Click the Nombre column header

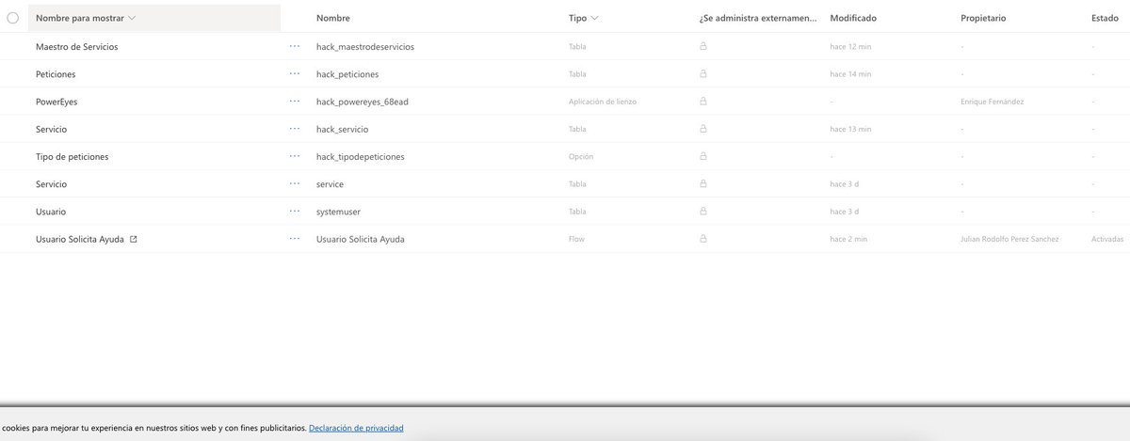pos(333,18)
